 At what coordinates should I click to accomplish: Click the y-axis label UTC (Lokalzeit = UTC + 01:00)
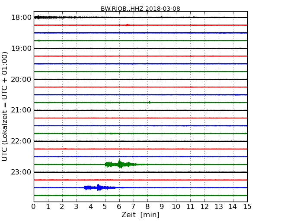pos(5,106)
